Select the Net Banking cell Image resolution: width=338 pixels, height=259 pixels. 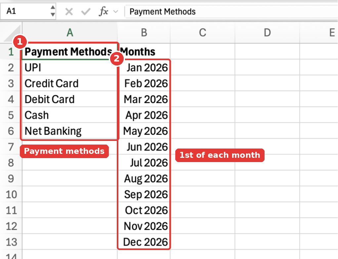pyautogui.click(x=70, y=131)
